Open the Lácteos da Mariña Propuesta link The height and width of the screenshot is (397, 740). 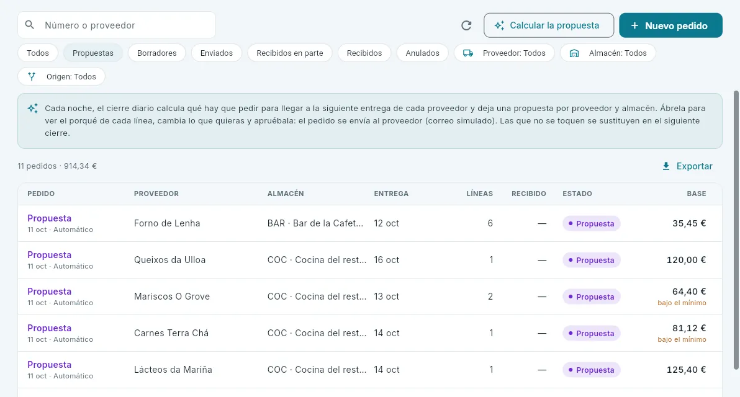pyautogui.click(x=50, y=365)
